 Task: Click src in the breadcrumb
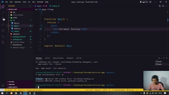pyautogui.click(x=36, y=9)
